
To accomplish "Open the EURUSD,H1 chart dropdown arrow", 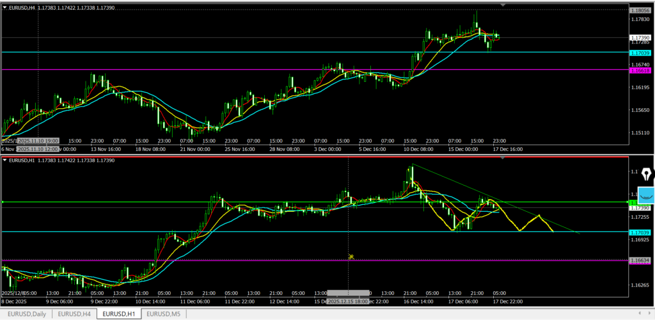I will tap(6, 159).
